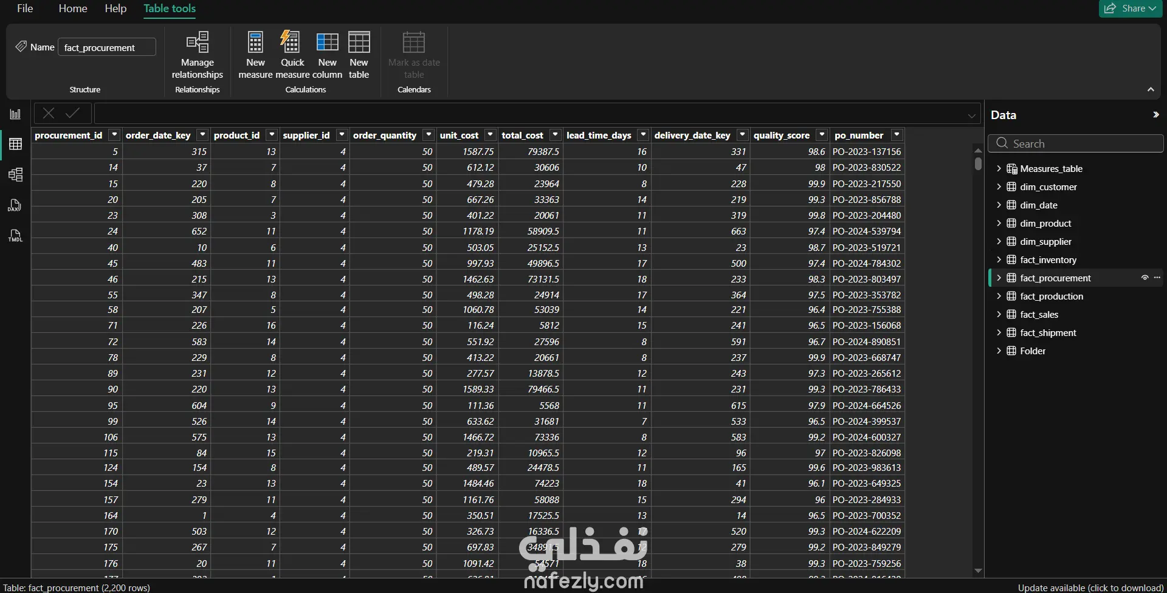
Task: Click the table Name input field
Action: click(107, 47)
